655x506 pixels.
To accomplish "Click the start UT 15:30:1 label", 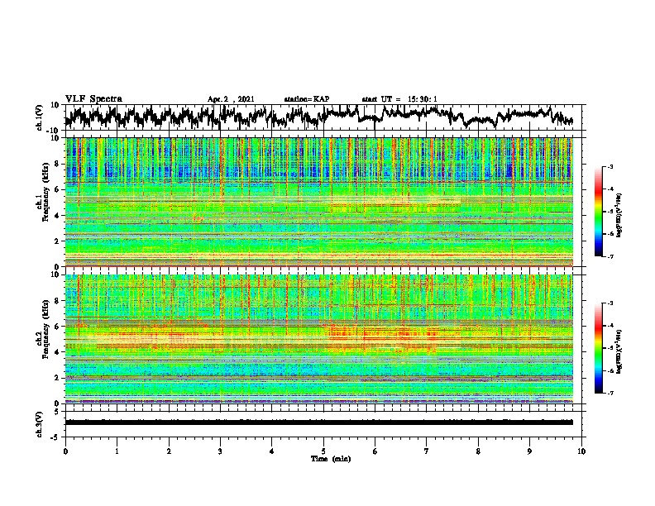I will (x=399, y=99).
